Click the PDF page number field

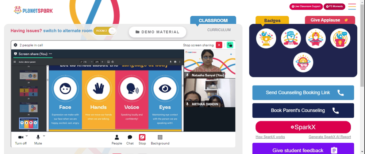(81, 62)
